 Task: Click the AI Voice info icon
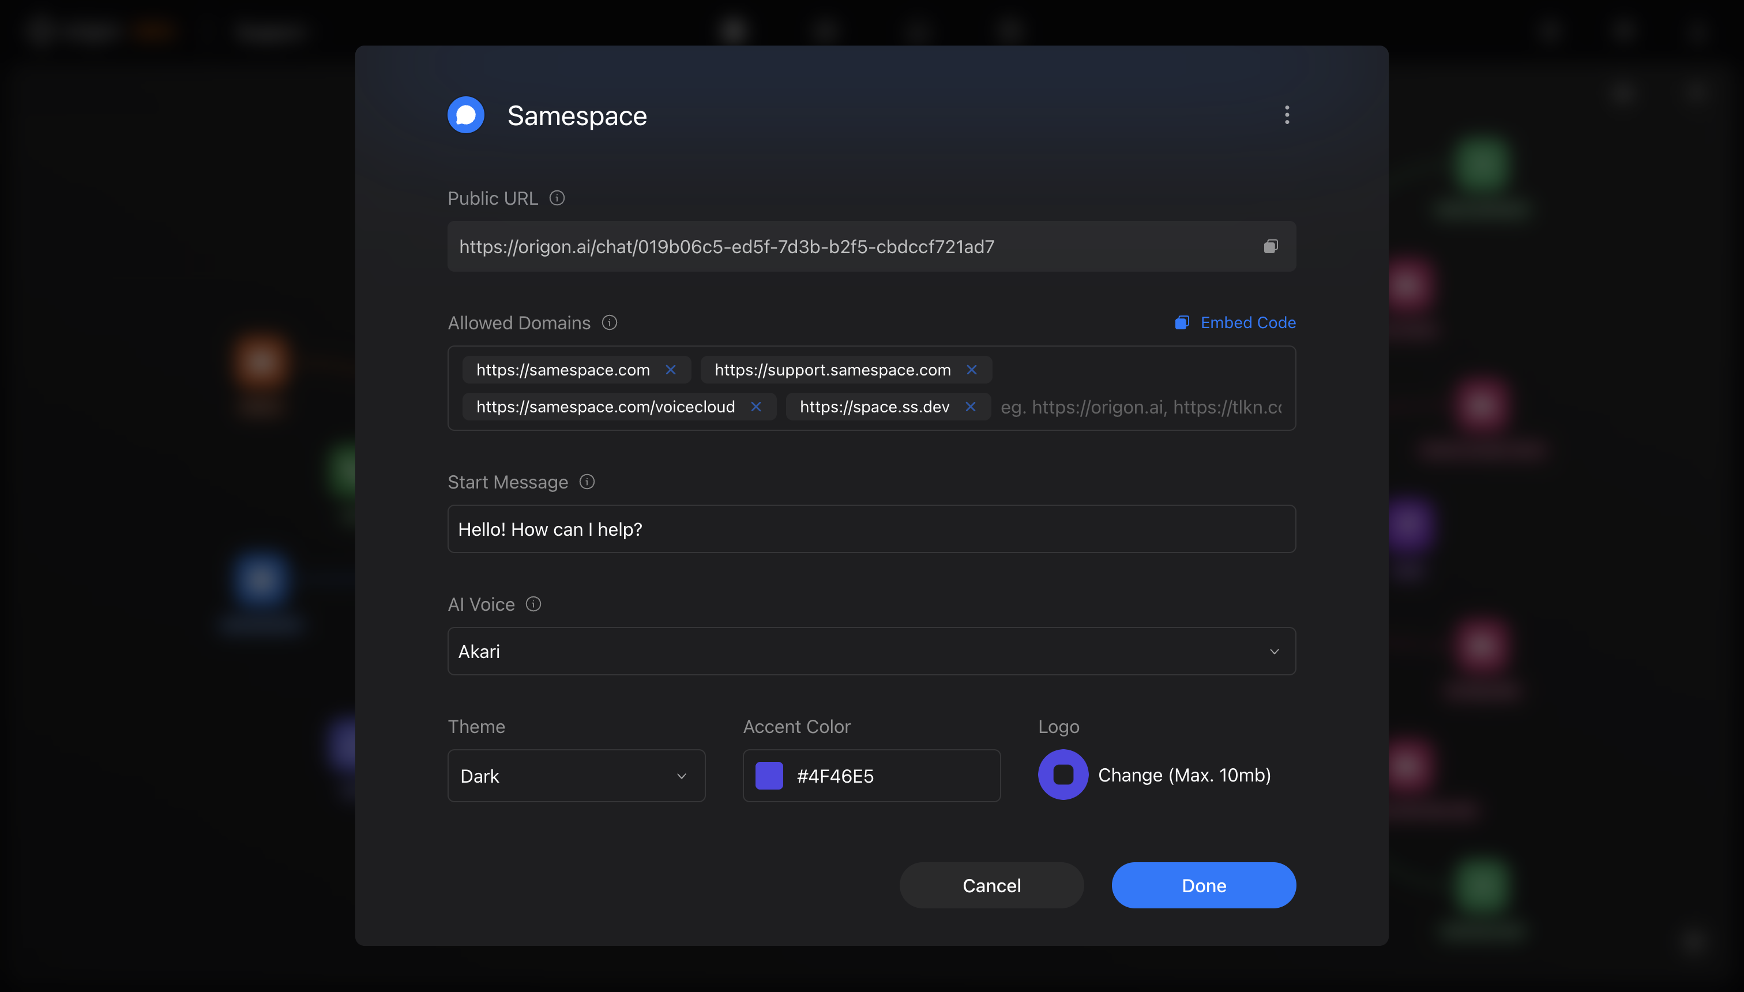[x=533, y=604]
